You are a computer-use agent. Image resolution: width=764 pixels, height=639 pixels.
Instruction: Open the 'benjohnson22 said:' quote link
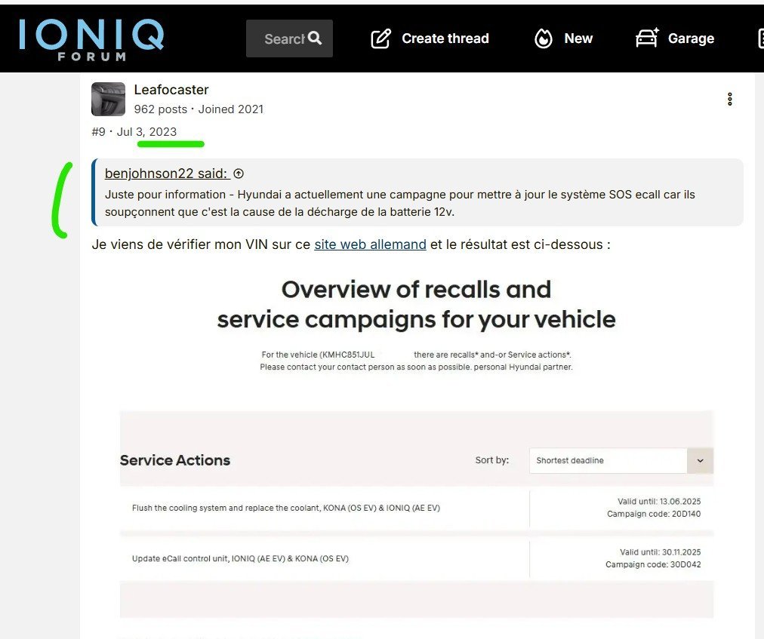(167, 174)
